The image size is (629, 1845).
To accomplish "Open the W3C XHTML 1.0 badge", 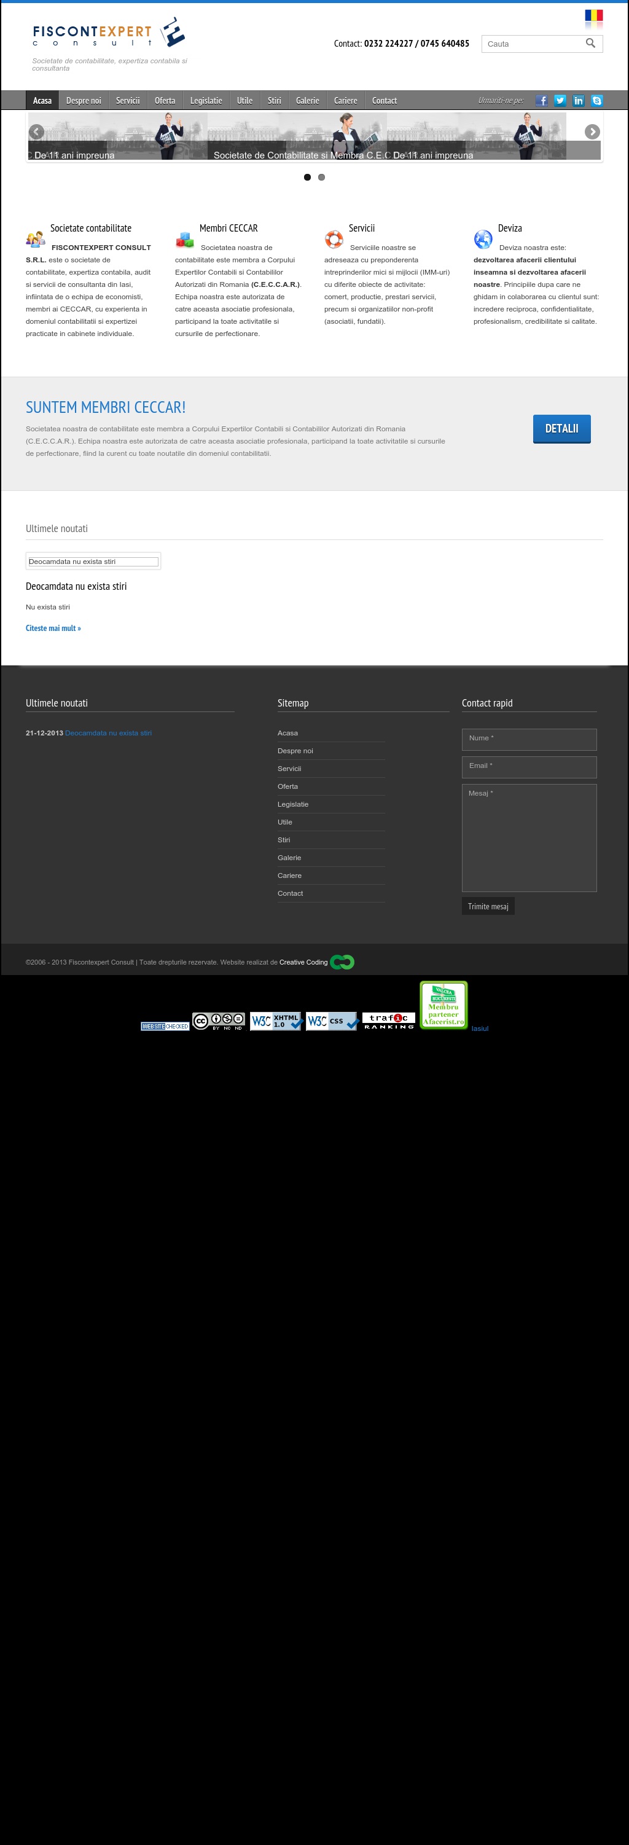I will pyautogui.click(x=276, y=1020).
